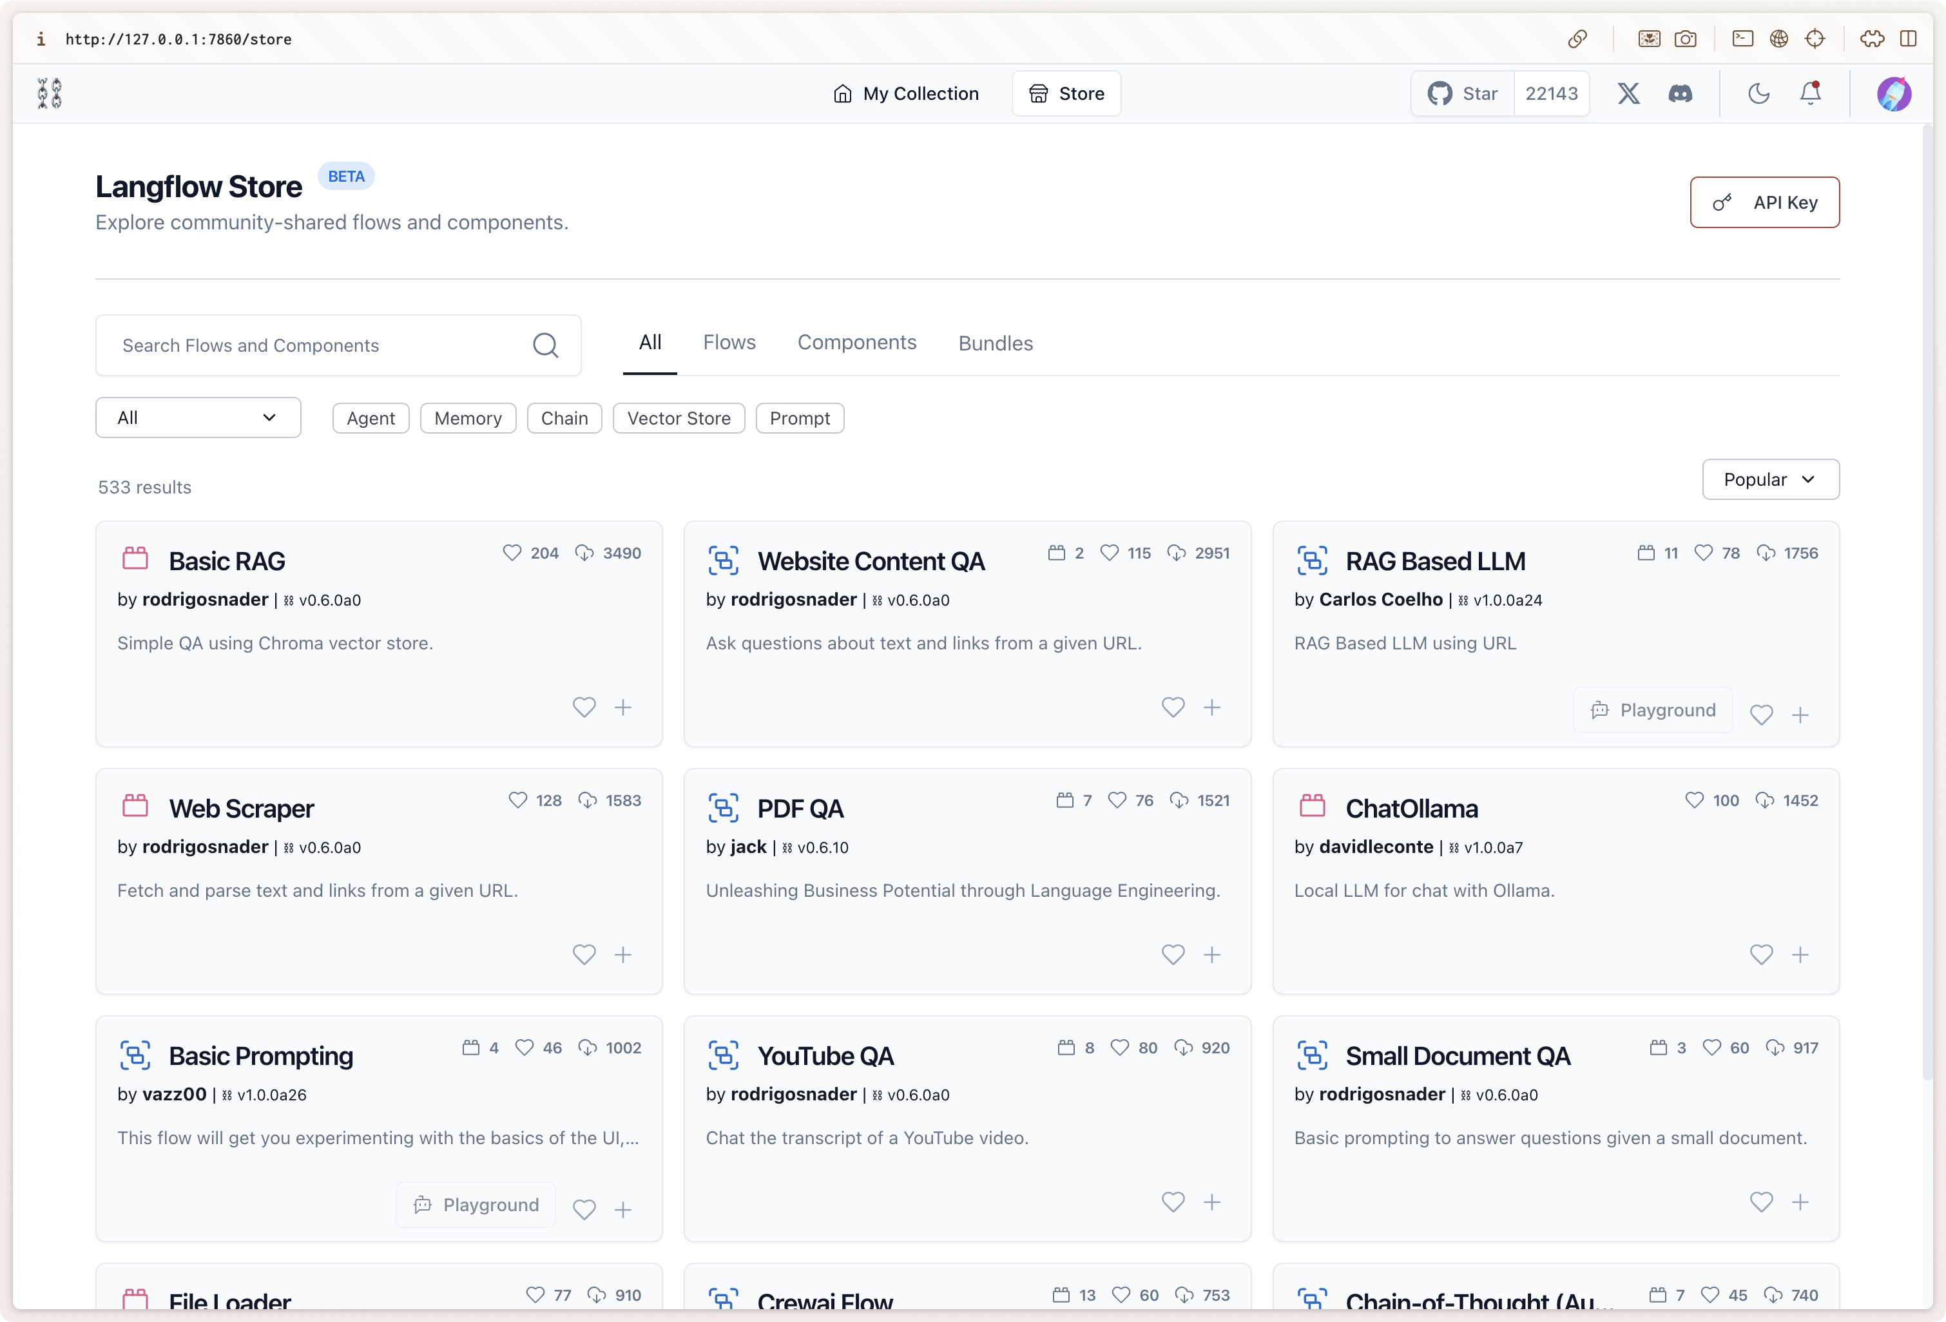Click plus icon on ChatOllama card
Screen dimensions: 1946x1322
pos(1800,954)
